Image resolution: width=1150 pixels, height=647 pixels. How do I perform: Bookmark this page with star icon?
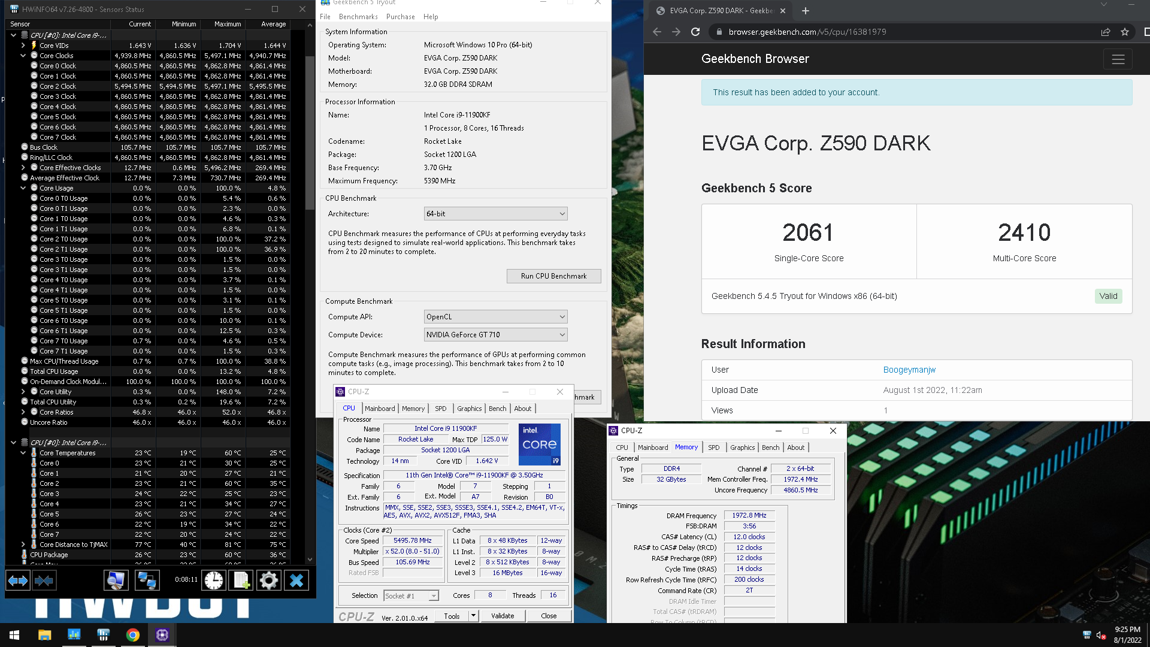[1125, 32]
